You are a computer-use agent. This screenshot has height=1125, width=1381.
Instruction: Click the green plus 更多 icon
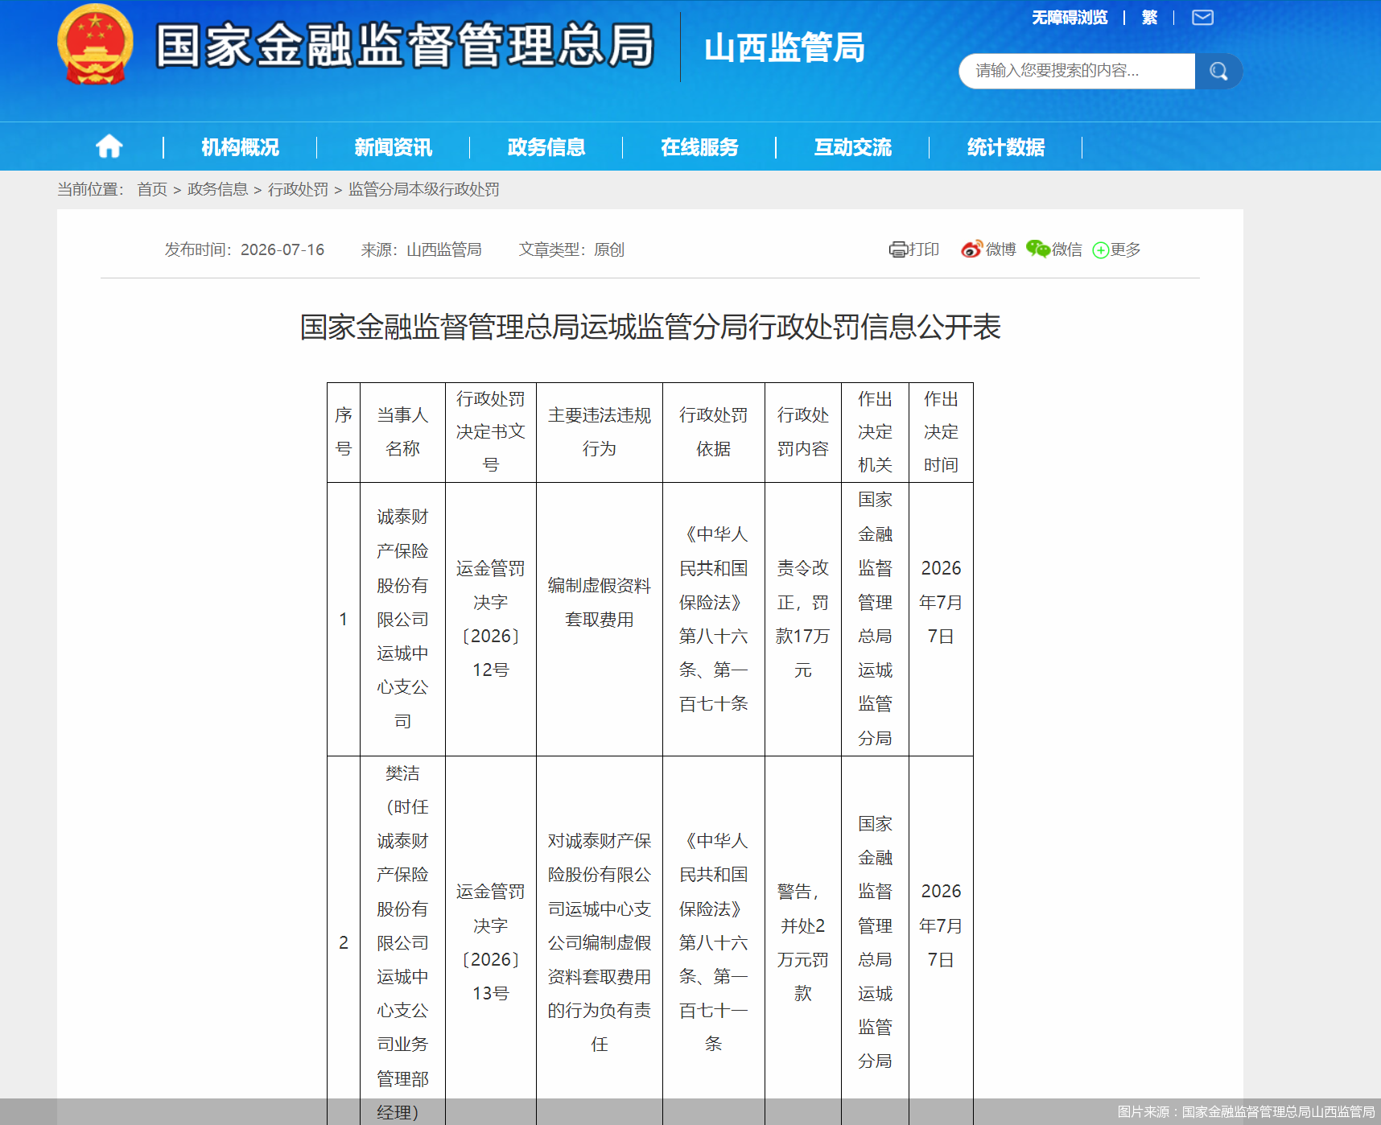pos(1100,250)
